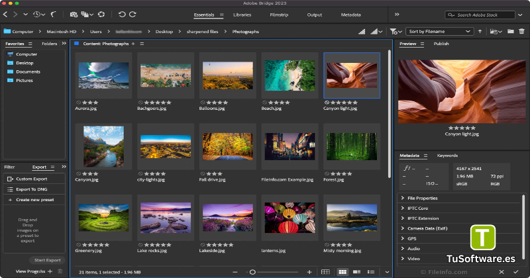Select the lanterns.jpg thumbnail
Viewport: 530px width, 278px height.
pyautogui.click(x=290, y=218)
